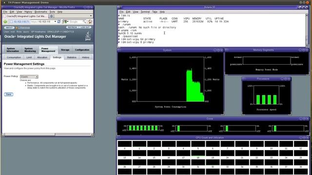Click the Processor Speed bar chart

click(x=267, y=95)
